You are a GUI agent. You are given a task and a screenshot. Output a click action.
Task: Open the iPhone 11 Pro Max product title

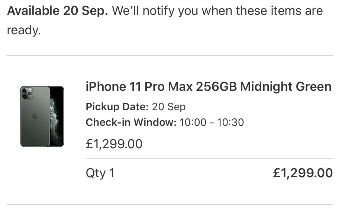(x=208, y=87)
